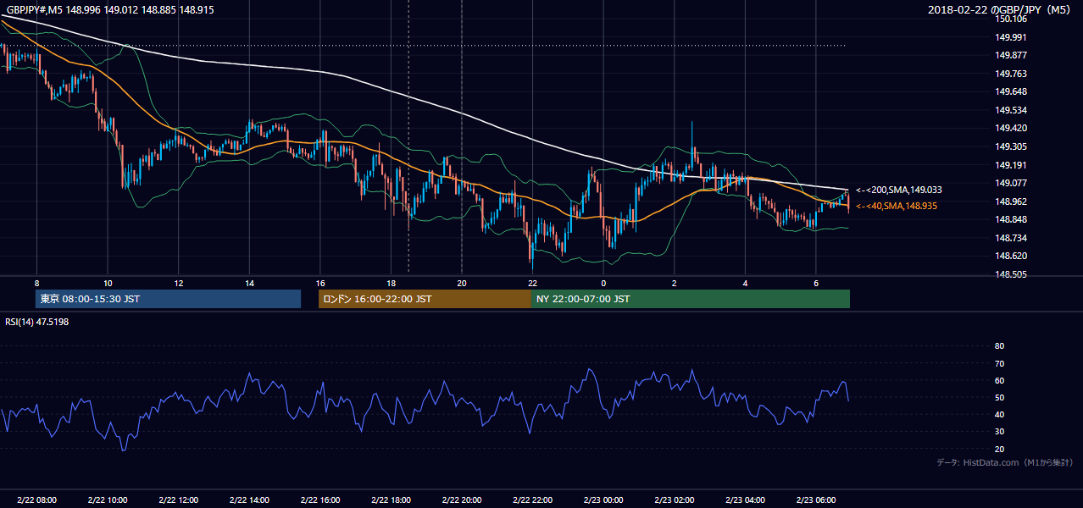
Task: Click hour tick 20 under the price chart
Action: (462, 283)
